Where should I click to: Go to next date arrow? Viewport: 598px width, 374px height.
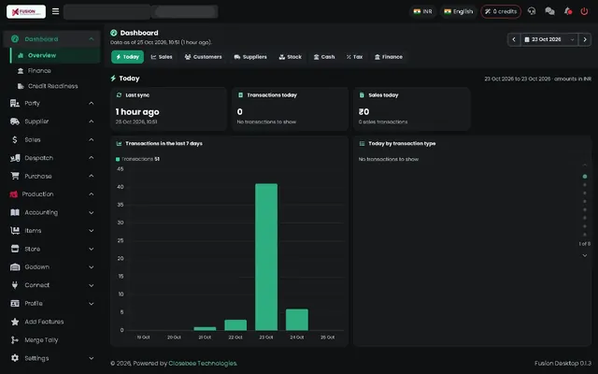[585, 39]
